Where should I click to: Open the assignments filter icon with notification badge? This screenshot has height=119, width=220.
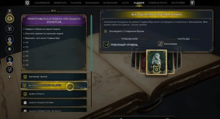[x=10, y=39]
